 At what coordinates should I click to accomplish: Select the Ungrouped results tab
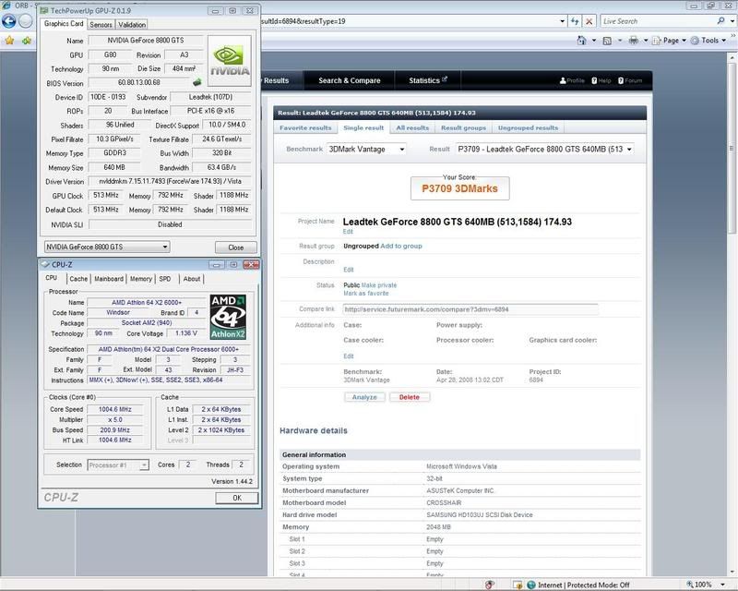[x=528, y=128]
